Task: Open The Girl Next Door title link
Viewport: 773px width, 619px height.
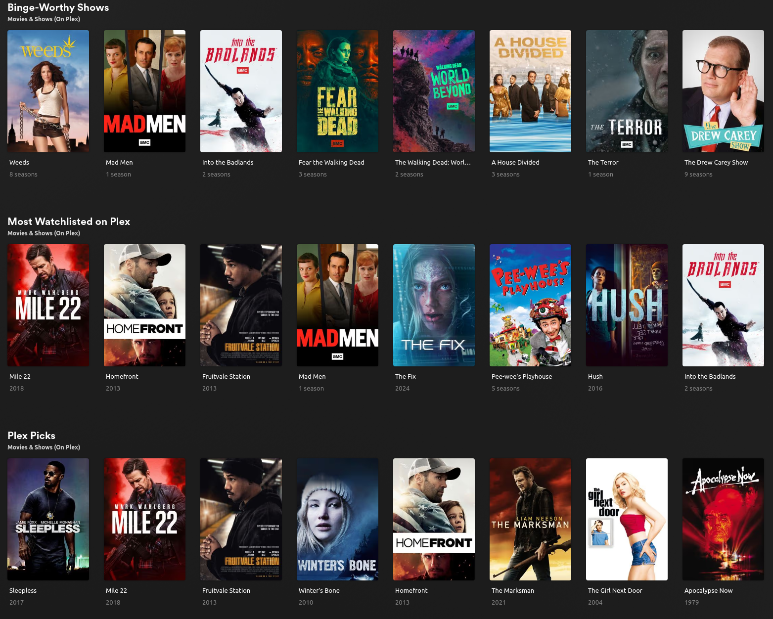Action: point(615,590)
